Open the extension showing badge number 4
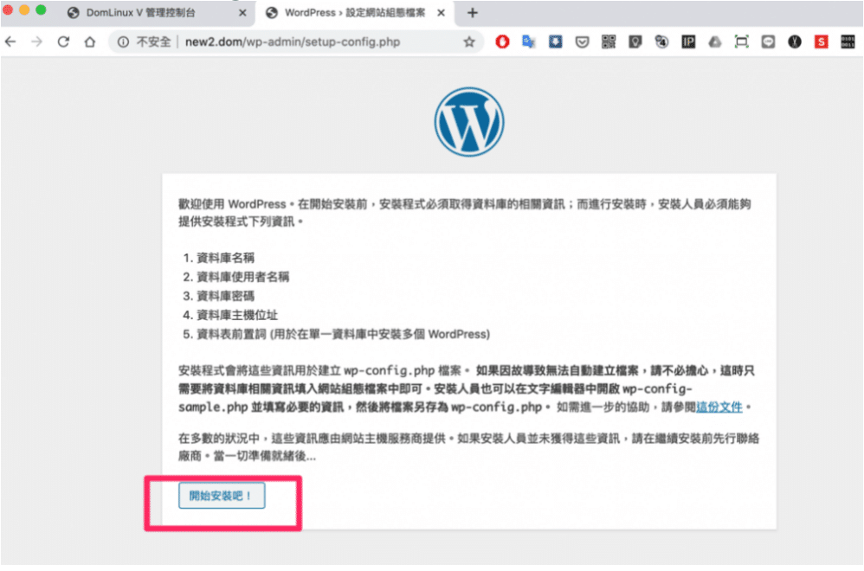Screen dimensions: 864x571 (x=661, y=42)
